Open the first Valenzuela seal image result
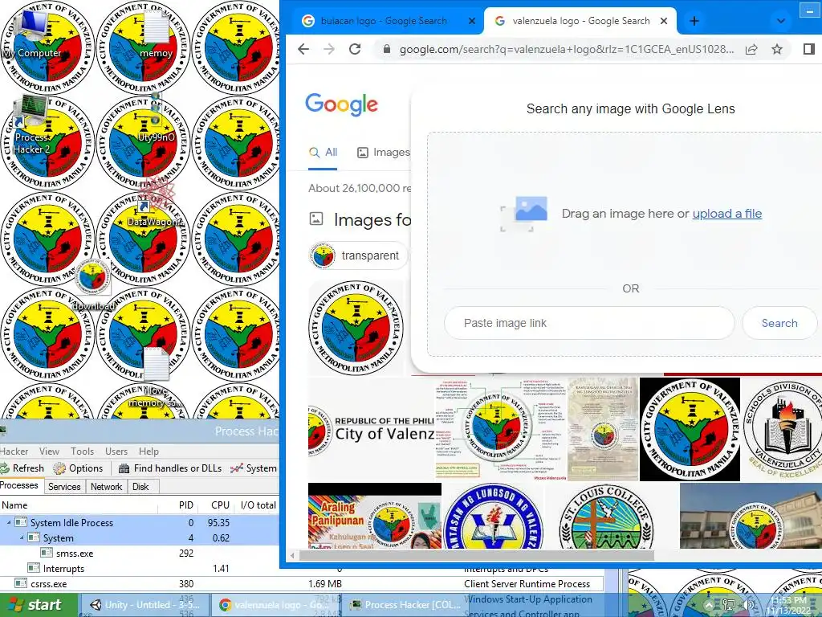This screenshot has height=617, width=822. pos(356,328)
